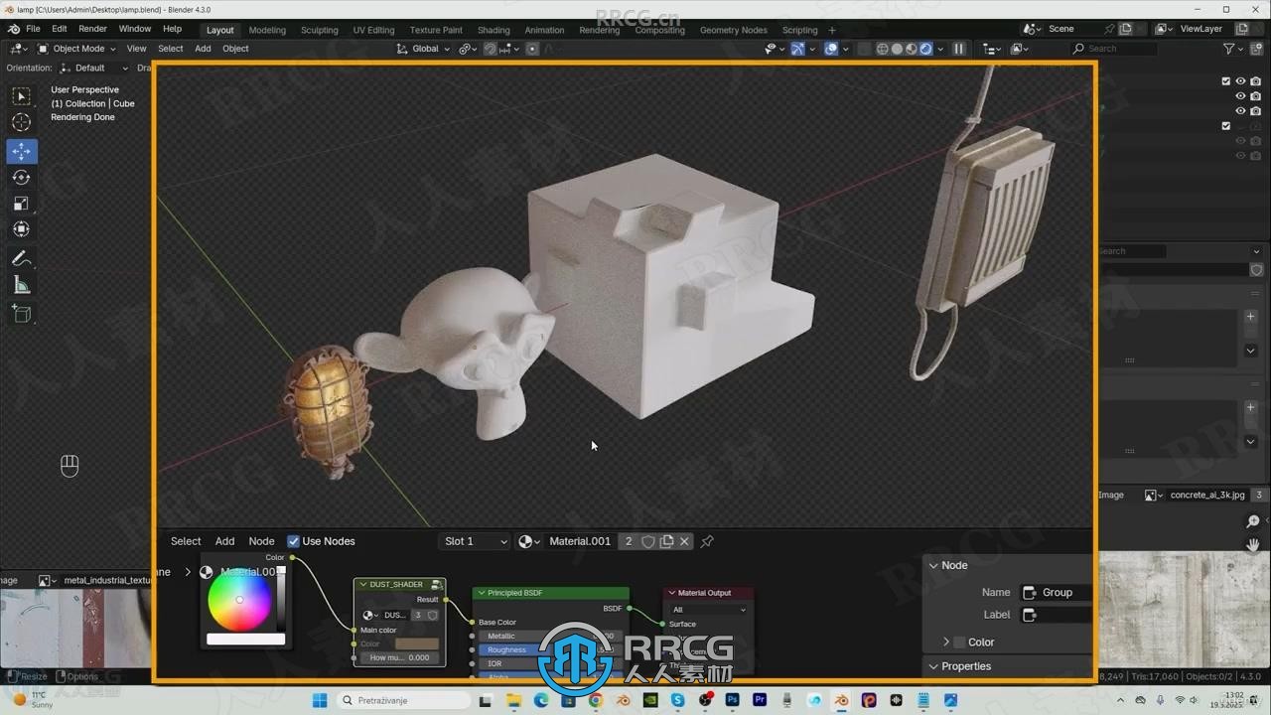Pick the Scale tool
The image size is (1271, 715).
pyautogui.click(x=21, y=204)
